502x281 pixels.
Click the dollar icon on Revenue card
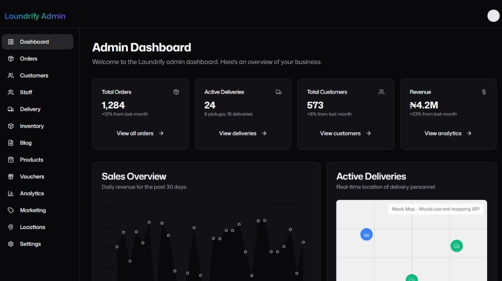(484, 92)
